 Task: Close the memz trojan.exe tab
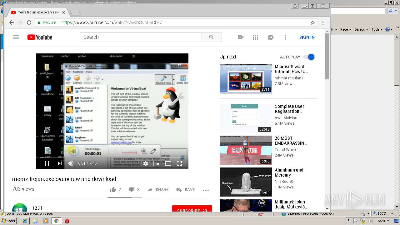(64, 12)
